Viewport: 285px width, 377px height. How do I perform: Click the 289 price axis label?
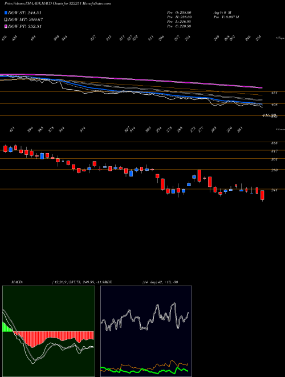coord(274,170)
